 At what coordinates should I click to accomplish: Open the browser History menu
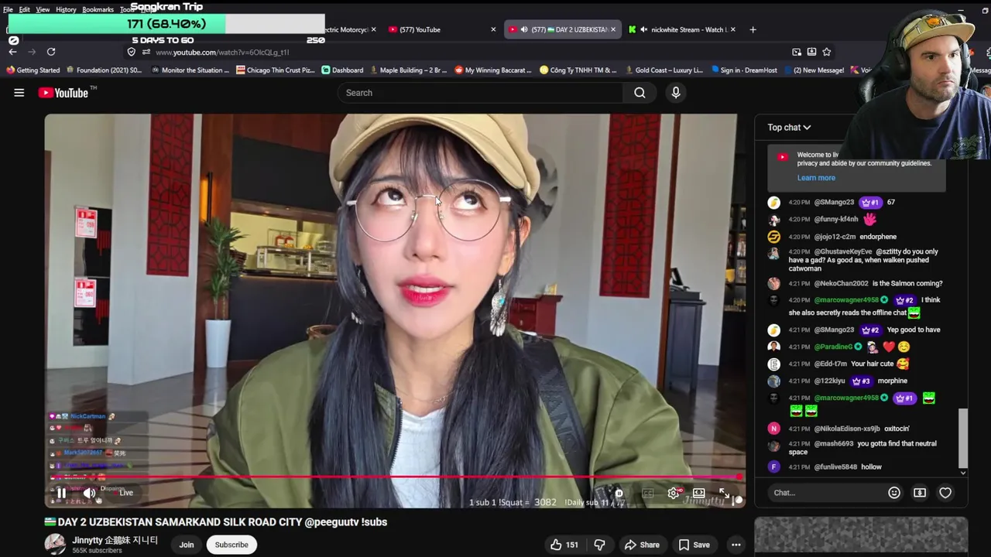pos(66,9)
